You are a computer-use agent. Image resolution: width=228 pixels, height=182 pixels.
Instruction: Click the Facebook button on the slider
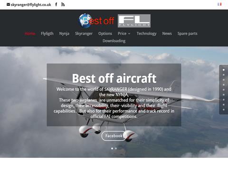click(x=114, y=136)
